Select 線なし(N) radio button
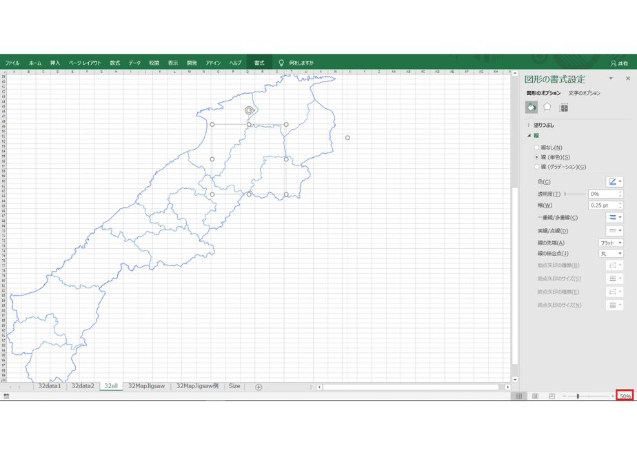Image resolution: width=637 pixels, height=455 pixels. 536,148
